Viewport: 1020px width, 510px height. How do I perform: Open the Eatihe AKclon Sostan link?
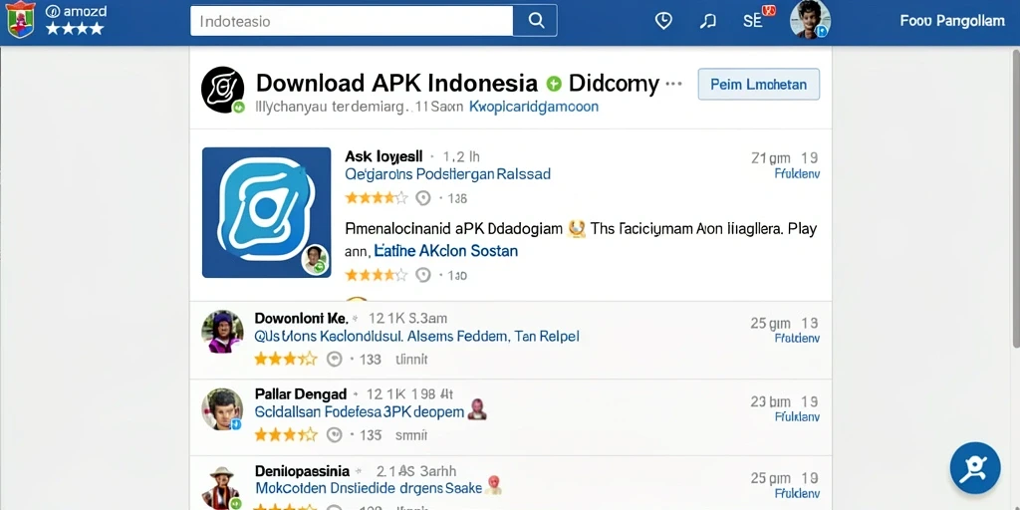coord(446,250)
